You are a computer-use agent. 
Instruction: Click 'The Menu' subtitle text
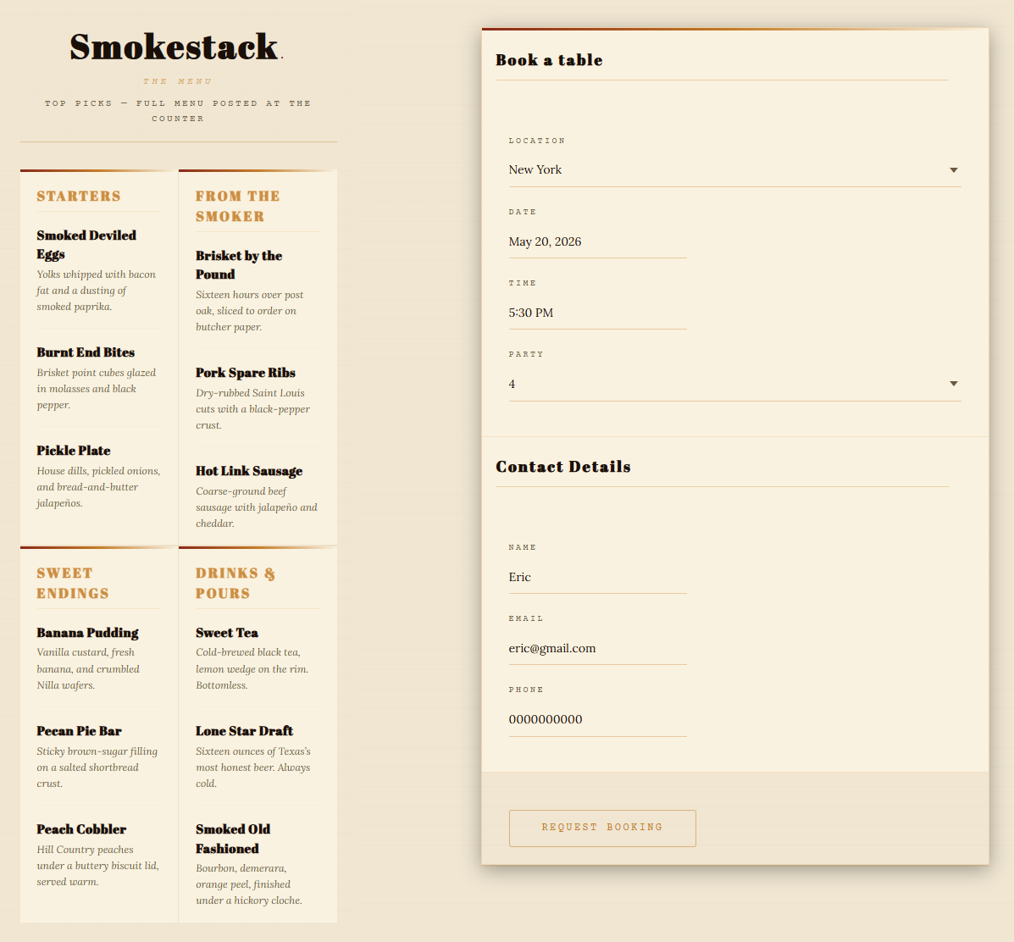coord(178,81)
